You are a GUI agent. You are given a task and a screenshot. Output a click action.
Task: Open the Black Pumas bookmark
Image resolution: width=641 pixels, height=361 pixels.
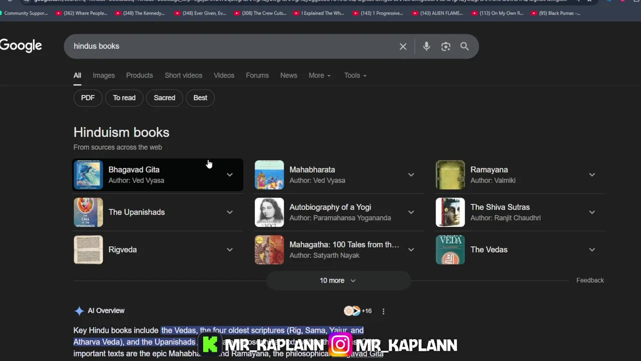(556, 13)
